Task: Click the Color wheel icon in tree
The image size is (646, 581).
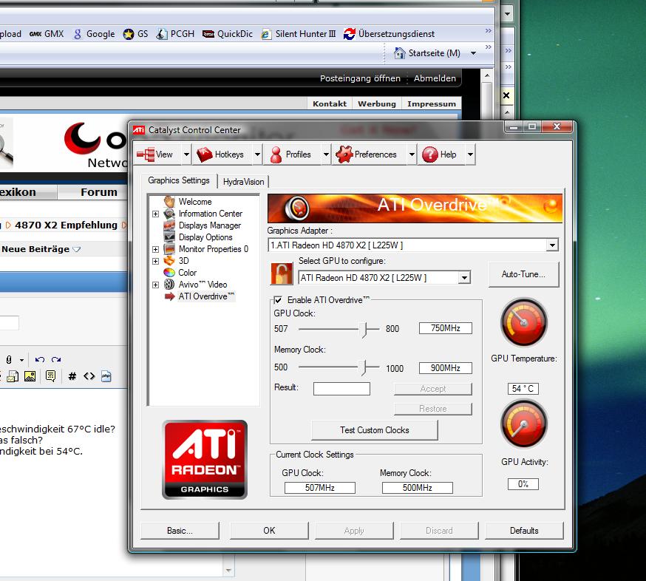Action: (x=169, y=272)
